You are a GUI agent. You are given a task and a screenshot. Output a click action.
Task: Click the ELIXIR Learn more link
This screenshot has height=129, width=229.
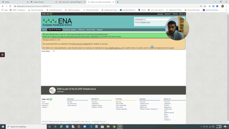click(60, 92)
